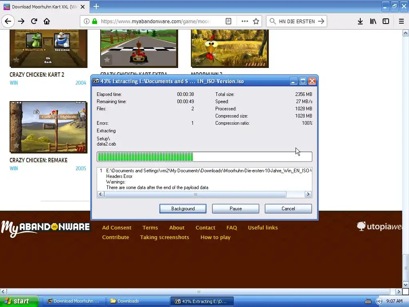Switch to 43% Extracting taskbar button
Viewport: 409px width, 307px height.
click(202, 301)
